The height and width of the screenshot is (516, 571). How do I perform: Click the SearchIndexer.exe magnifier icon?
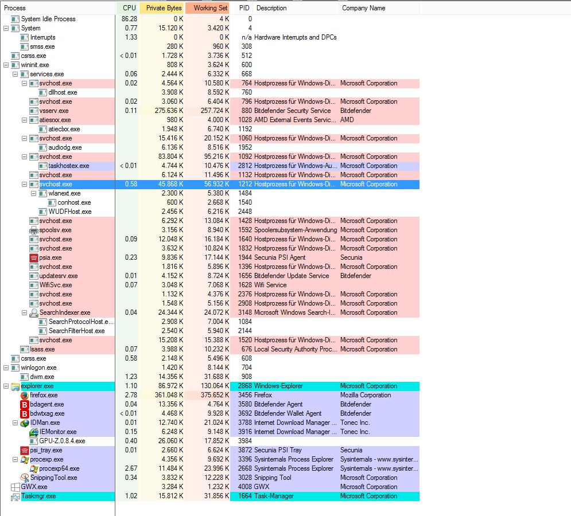pyautogui.click(x=33, y=312)
